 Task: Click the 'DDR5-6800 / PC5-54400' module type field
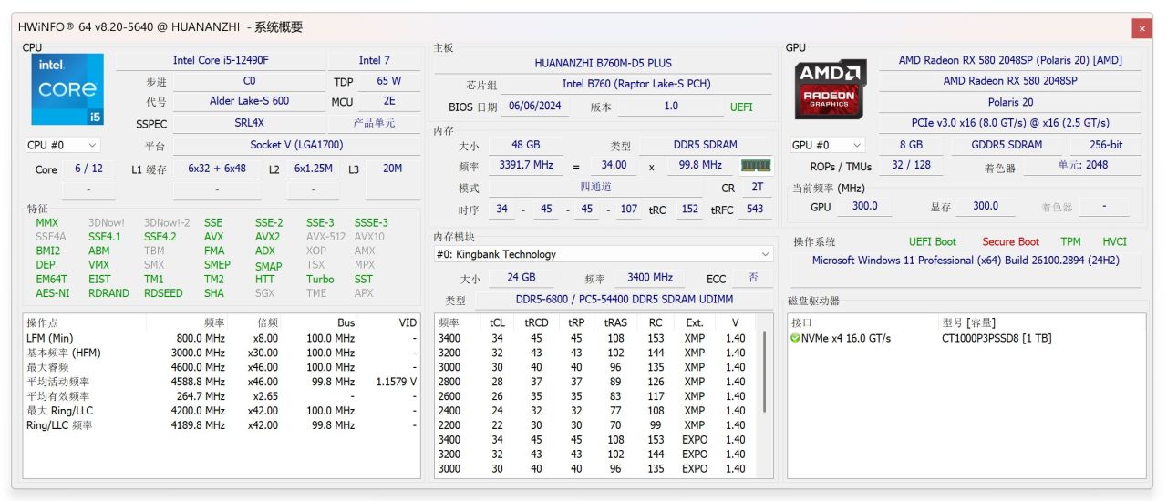click(625, 300)
